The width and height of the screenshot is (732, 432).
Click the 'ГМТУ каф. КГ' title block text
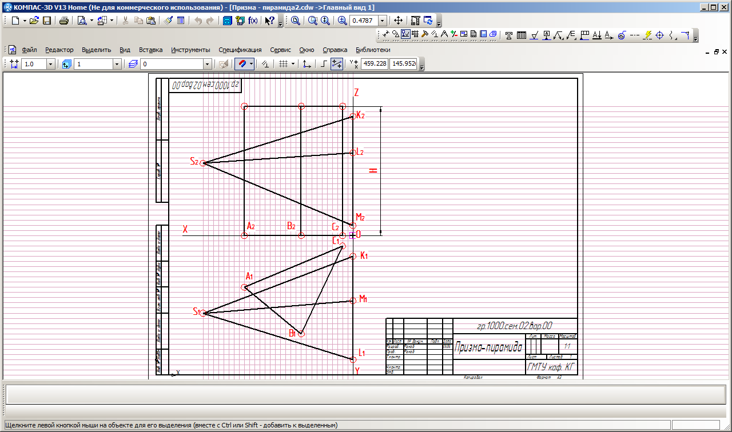pos(550,367)
